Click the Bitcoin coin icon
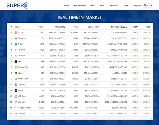The image size is (159, 125). click(x=16, y=33)
